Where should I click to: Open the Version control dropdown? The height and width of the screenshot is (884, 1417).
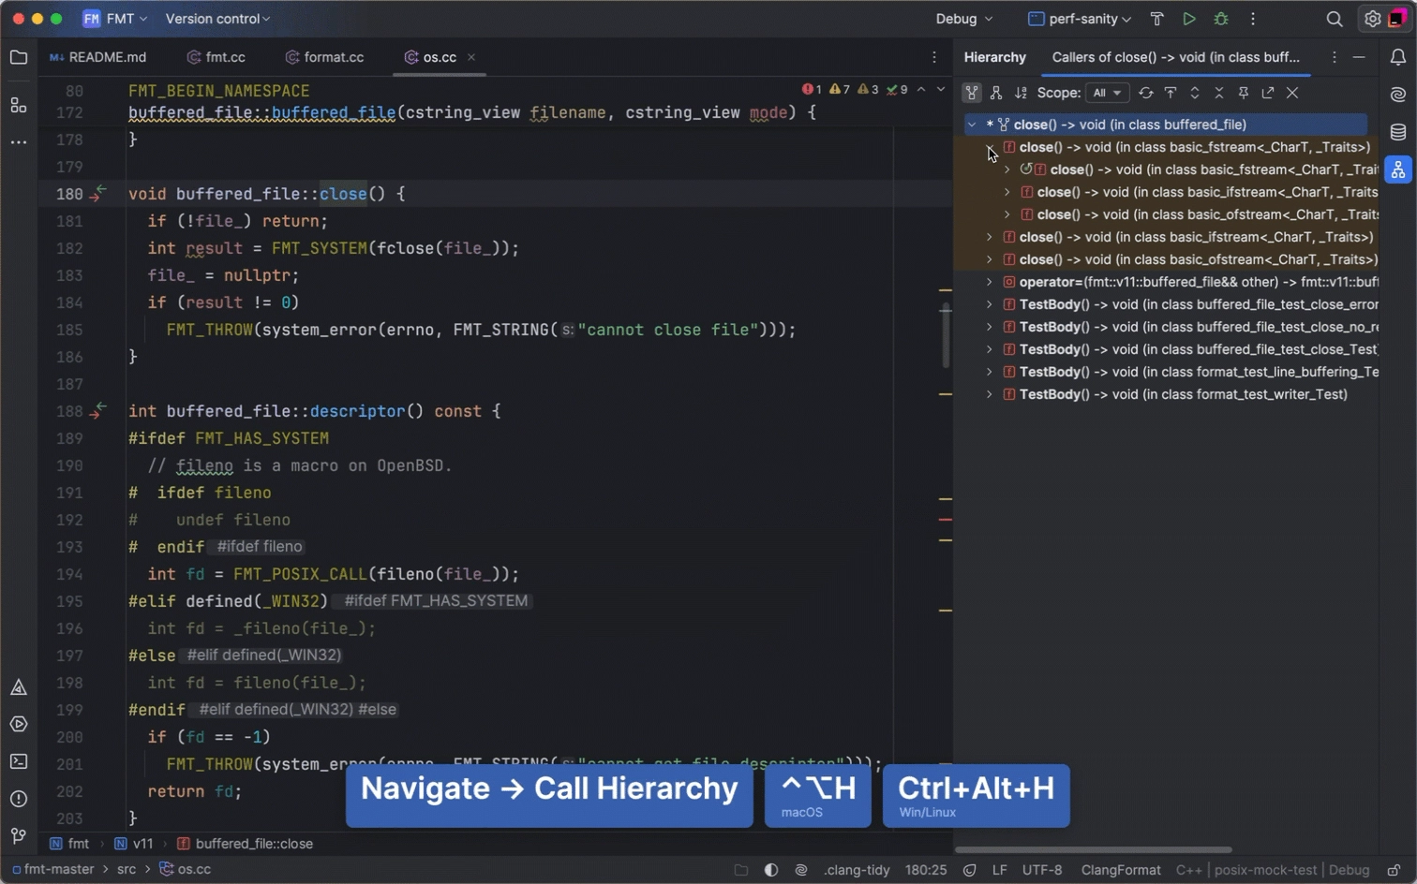click(217, 19)
